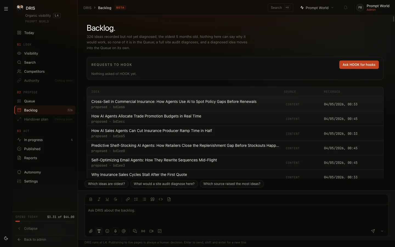395x247 pixels.
Task: Open the emoji picker
Action: coord(107,231)
